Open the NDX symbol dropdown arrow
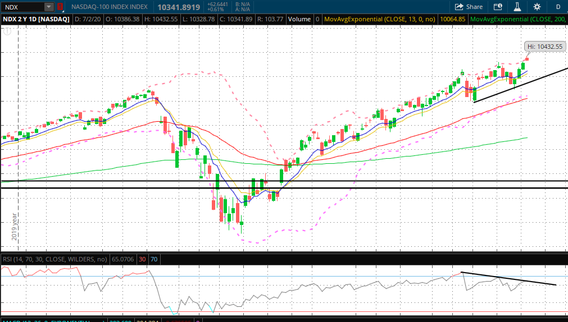568x322 pixels. (x=48, y=7)
